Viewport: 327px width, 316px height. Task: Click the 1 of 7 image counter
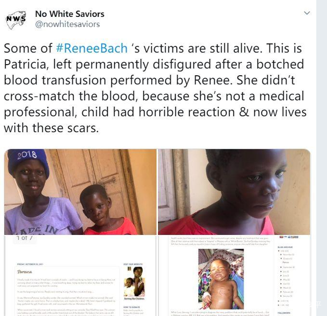(25, 238)
